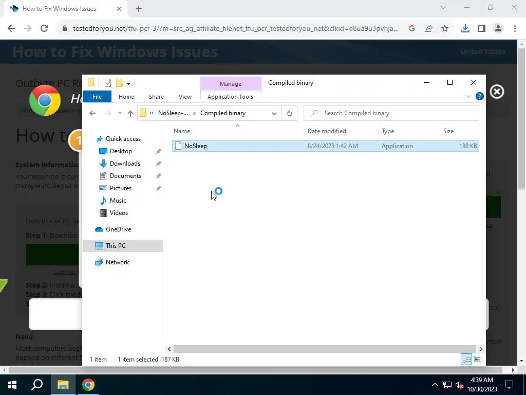Go up one folder level in Explorer
This screenshot has height=395, width=526.
130,113
